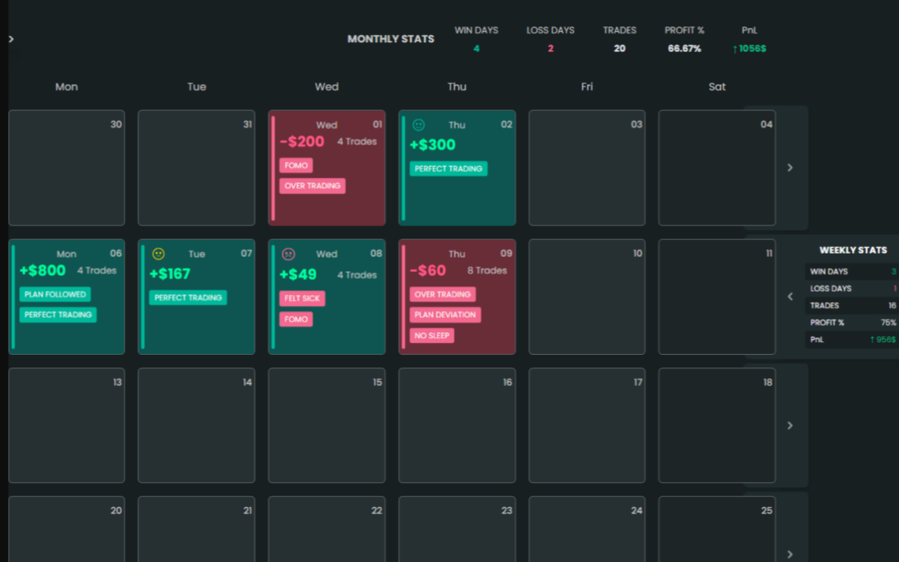Click the +$49 profit amount on Wed 08
The height and width of the screenshot is (562, 899).
click(298, 274)
